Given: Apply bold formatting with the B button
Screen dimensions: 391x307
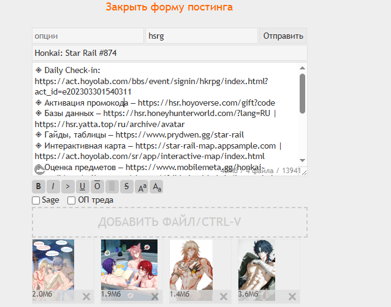Looking at the screenshot, I should tap(39, 186).
